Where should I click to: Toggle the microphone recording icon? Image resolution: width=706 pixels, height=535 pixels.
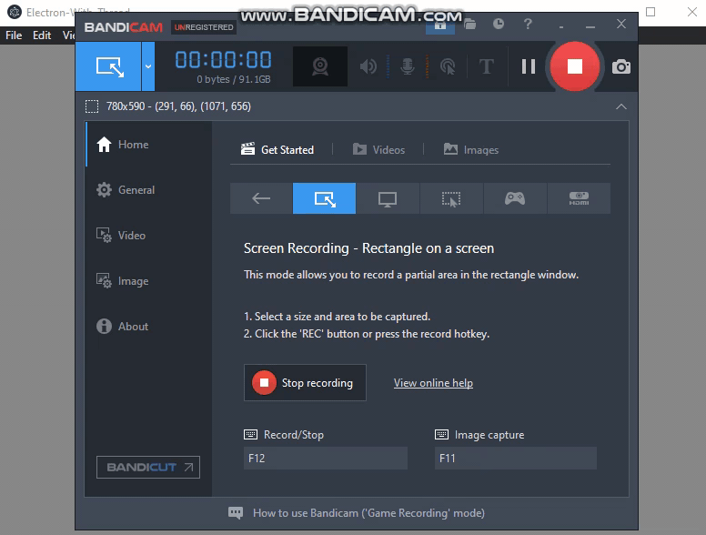click(408, 66)
